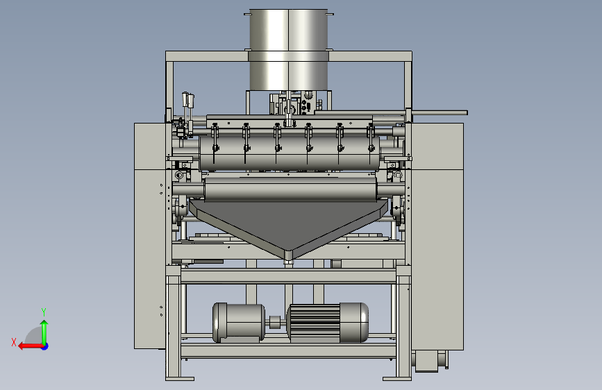Select the dark V-shaped collection funnel

289,228
